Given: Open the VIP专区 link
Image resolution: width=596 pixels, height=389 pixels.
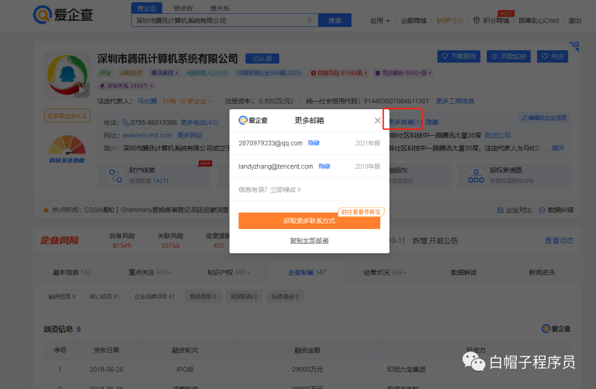Looking at the screenshot, I should [x=450, y=20].
